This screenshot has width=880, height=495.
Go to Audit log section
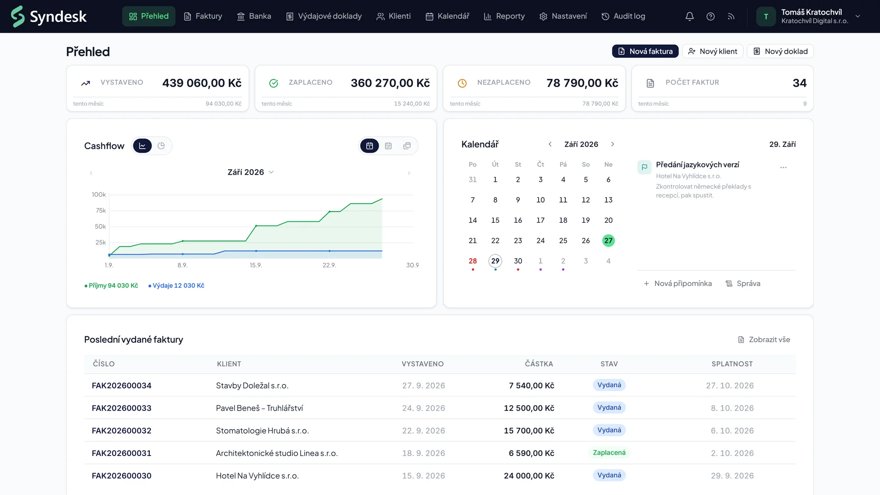point(623,16)
